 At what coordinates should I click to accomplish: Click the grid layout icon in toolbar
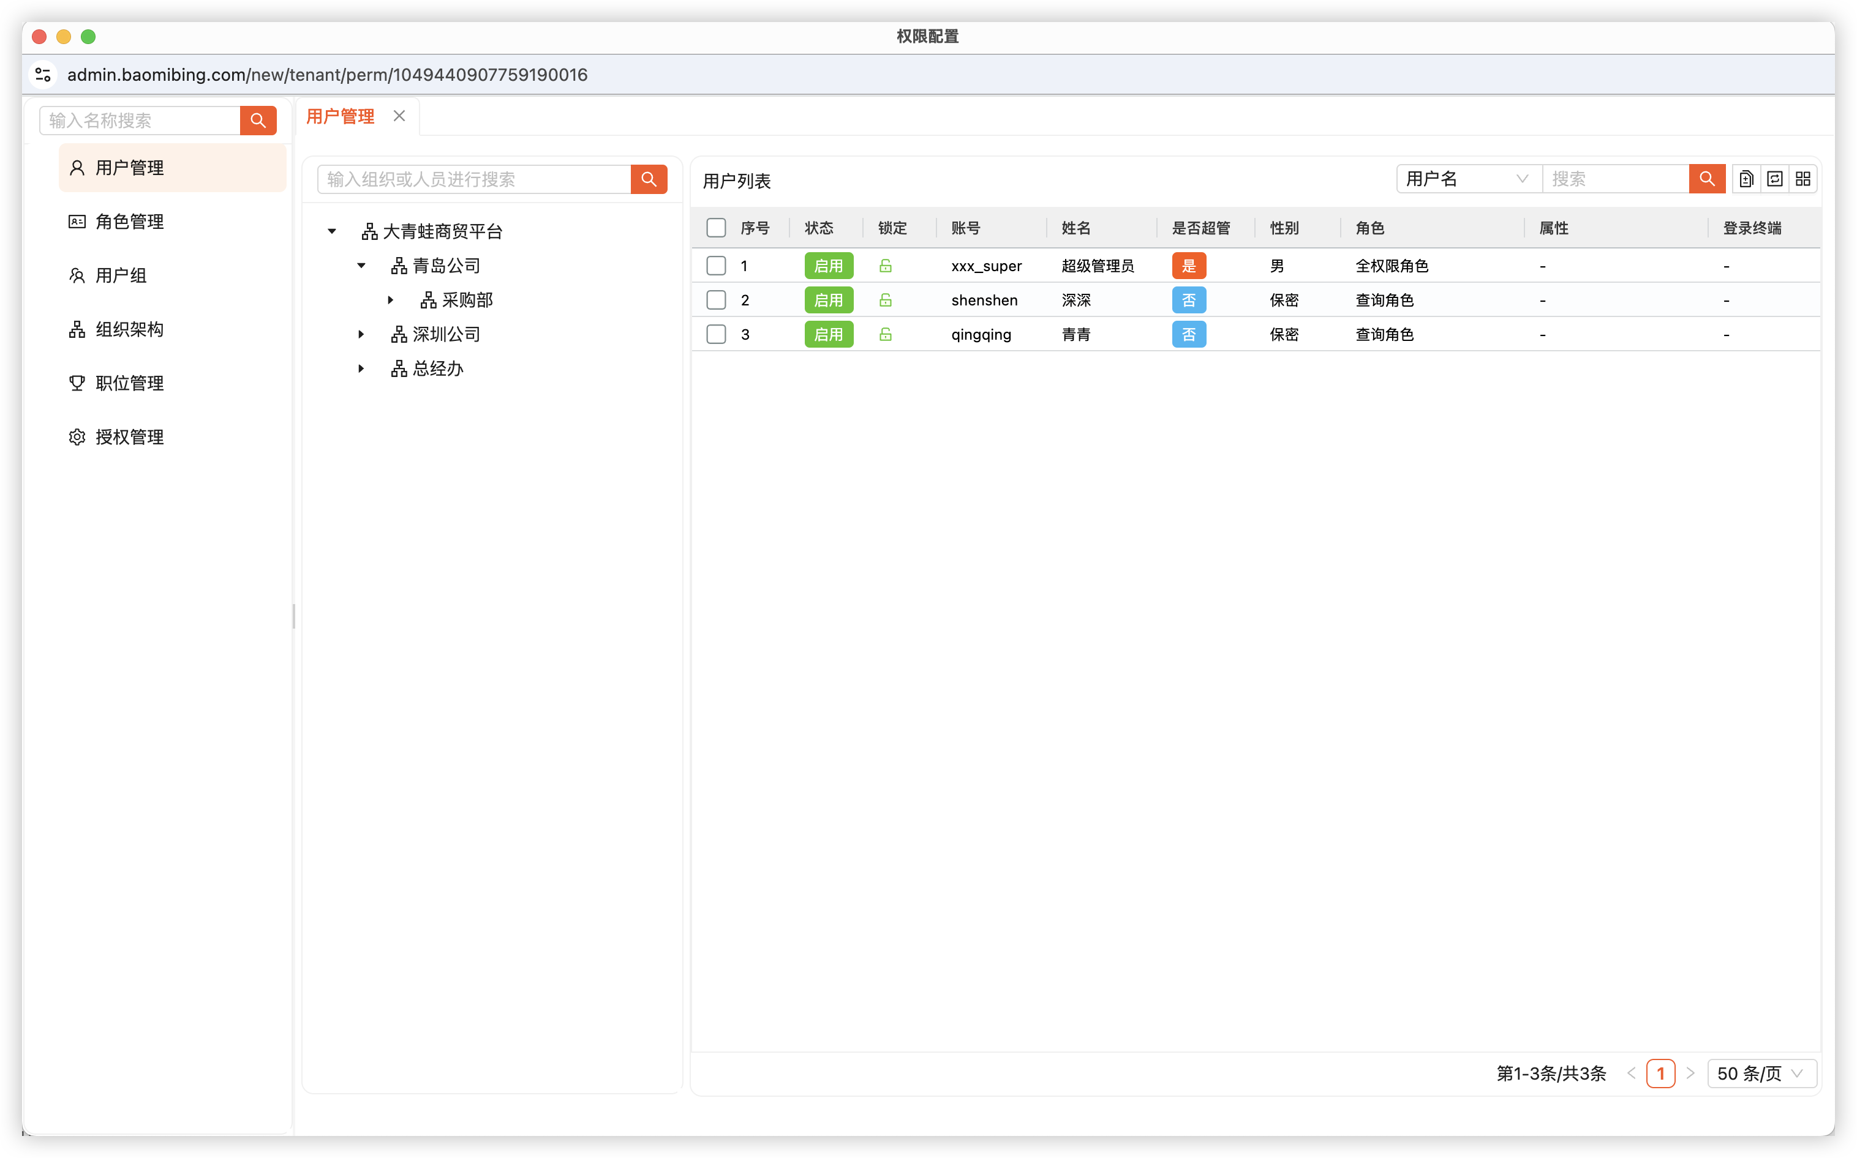pos(1802,179)
